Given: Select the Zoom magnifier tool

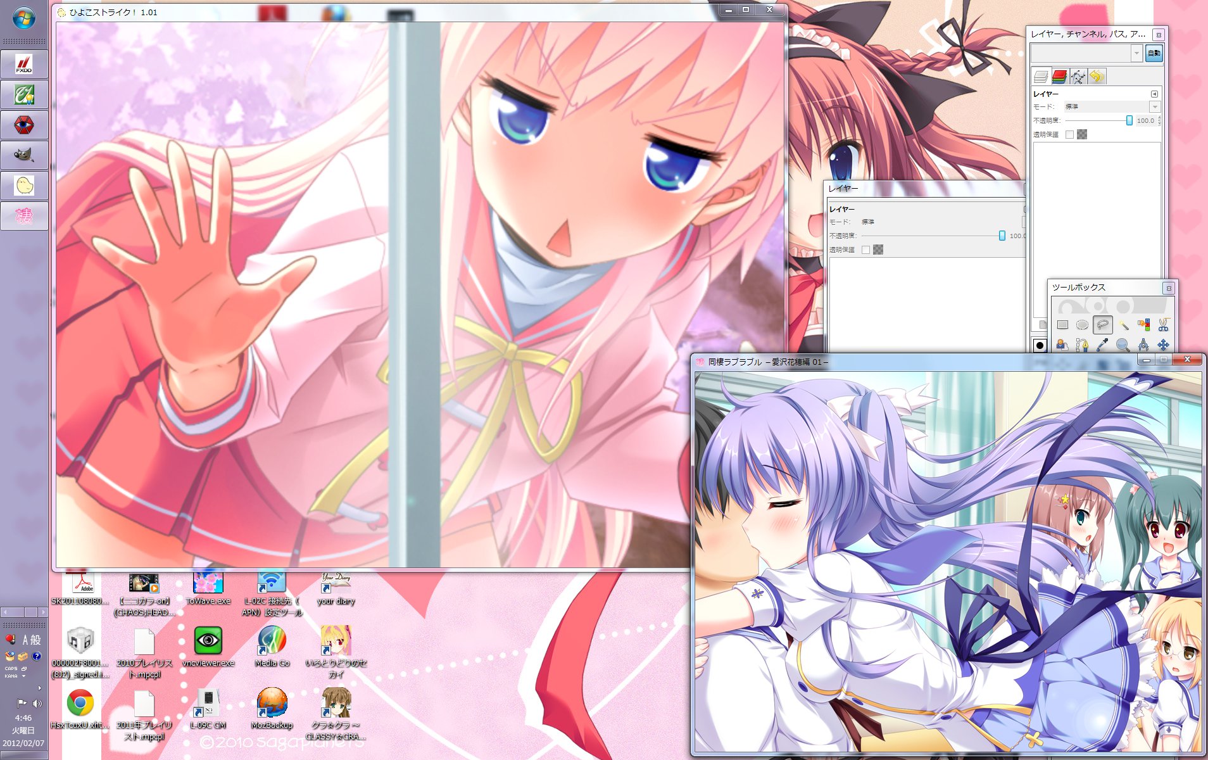Looking at the screenshot, I should coord(1123,345).
